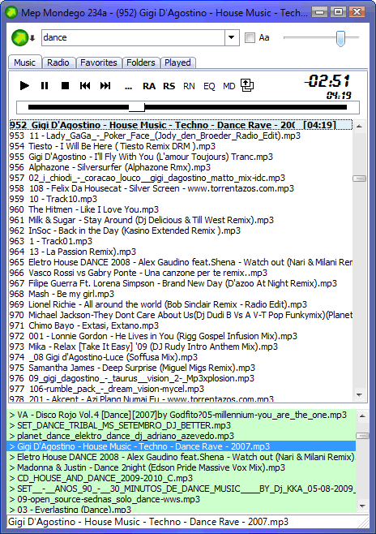The width and height of the screenshot is (376, 534).
Task: Switch to the Music tab
Action: 24,62
